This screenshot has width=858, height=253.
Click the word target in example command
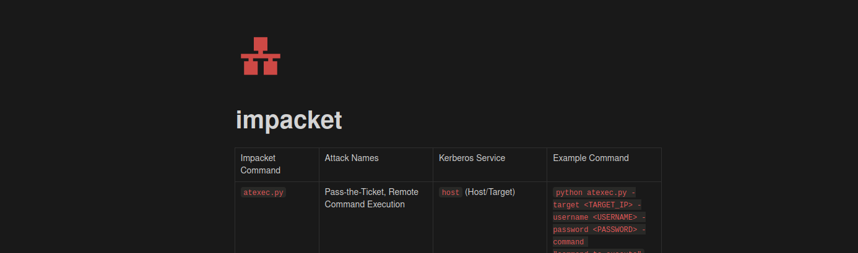(566, 205)
